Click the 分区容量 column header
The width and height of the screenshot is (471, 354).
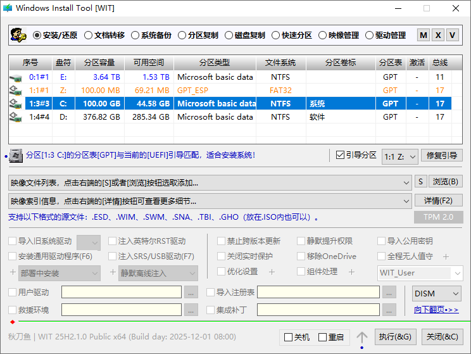(99, 63)
